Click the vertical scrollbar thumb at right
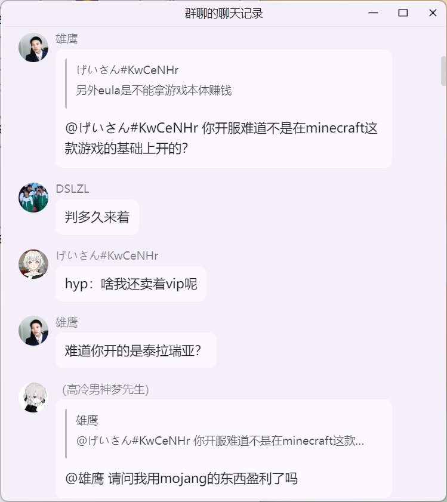This screenshot has height=502, width=447. (x=443, y=71)
